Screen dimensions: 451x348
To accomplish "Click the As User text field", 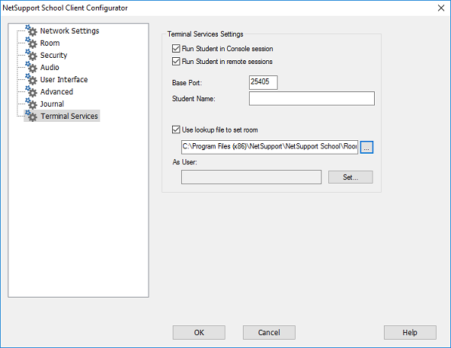I will point(251,177).
